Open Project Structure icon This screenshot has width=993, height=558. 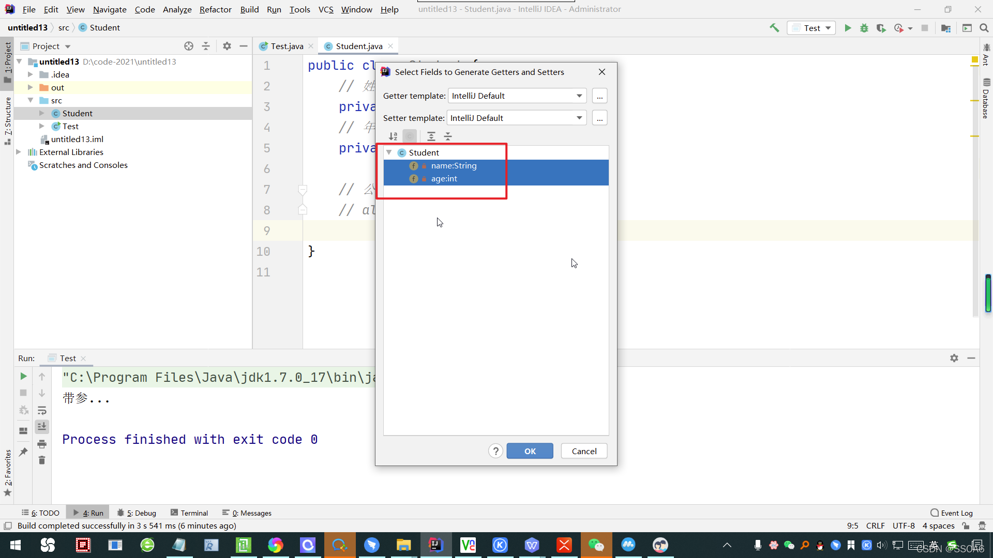[x=946, y=28]
